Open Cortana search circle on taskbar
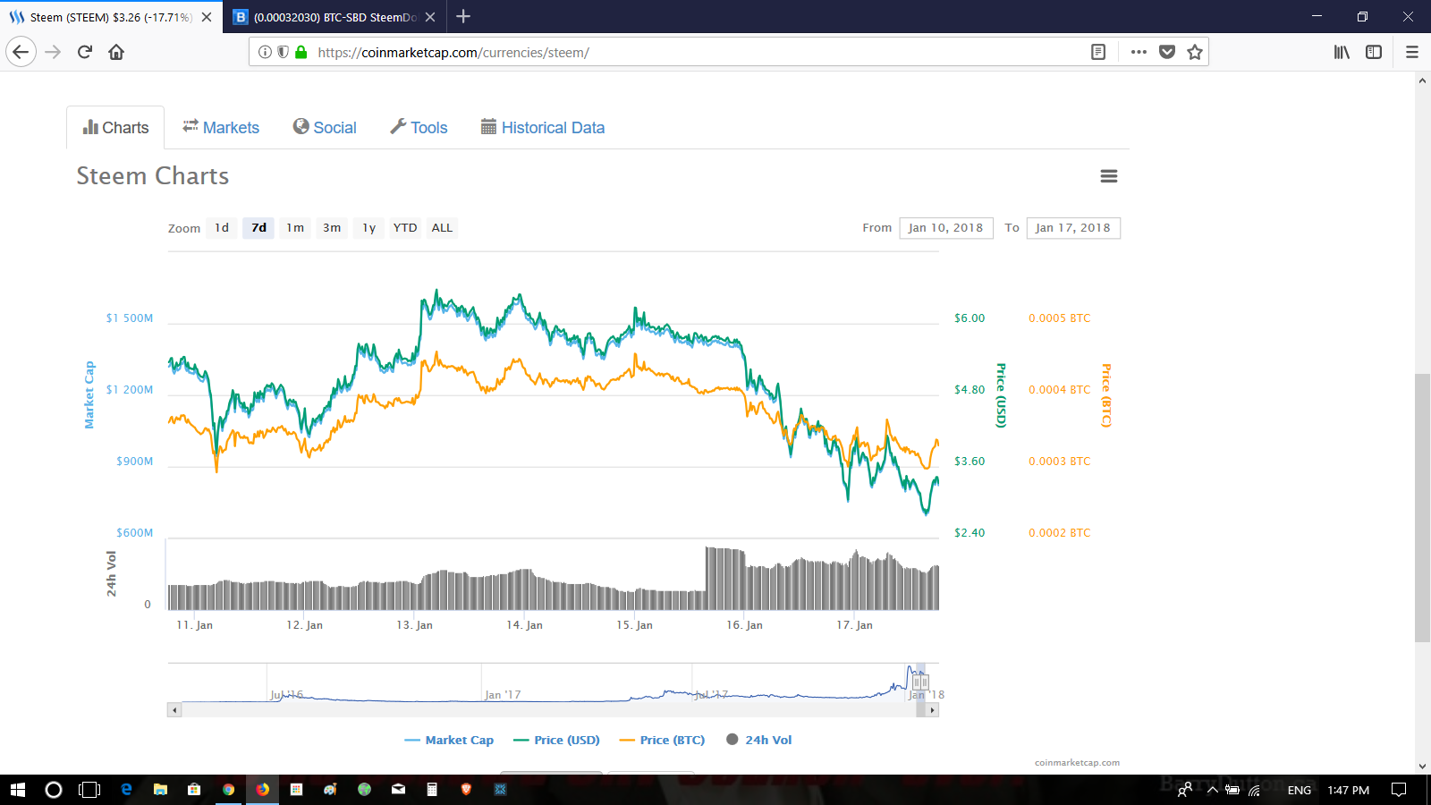1431x805 pixels. (54, 790)
